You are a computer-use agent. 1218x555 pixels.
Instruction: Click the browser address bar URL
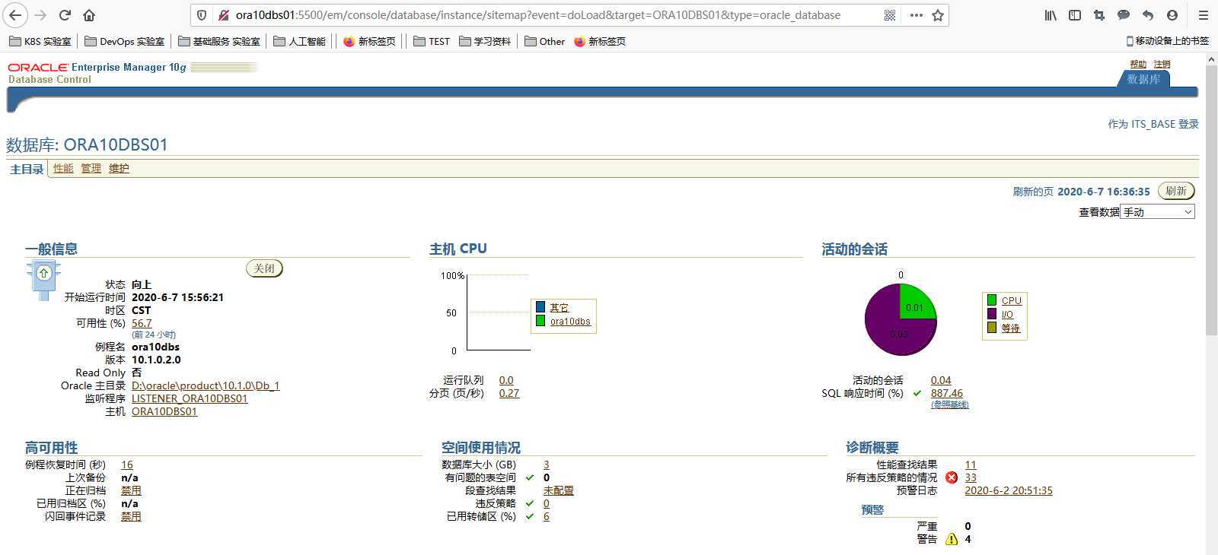point(537,15)
